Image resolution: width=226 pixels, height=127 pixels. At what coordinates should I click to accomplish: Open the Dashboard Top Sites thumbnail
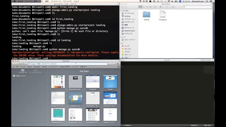click(93, 98)
